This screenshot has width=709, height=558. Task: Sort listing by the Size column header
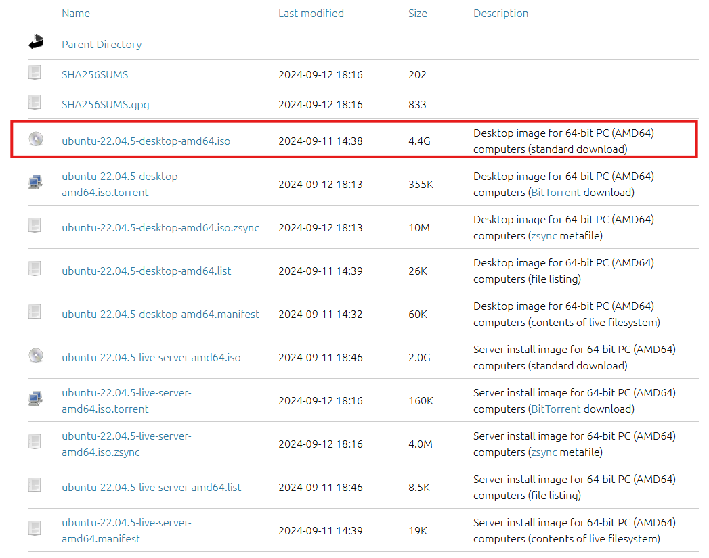click(x=418, y=14)
